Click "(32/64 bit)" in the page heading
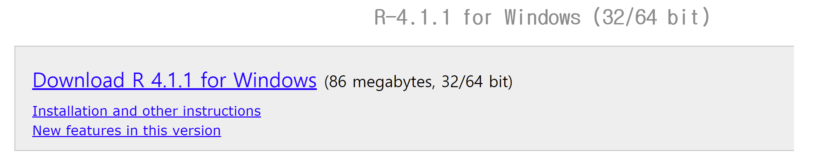Screen dimensions: 815x166 tap(652, 17)
